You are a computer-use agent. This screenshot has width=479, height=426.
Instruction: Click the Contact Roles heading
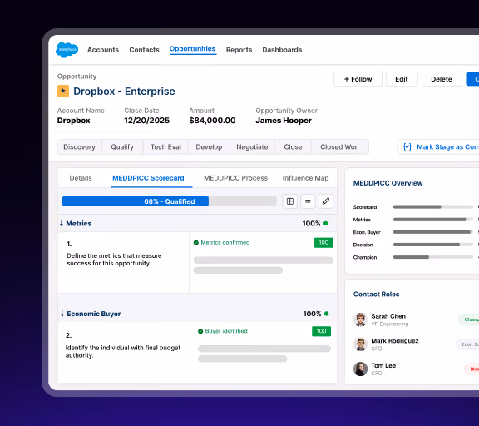[376, 295]
